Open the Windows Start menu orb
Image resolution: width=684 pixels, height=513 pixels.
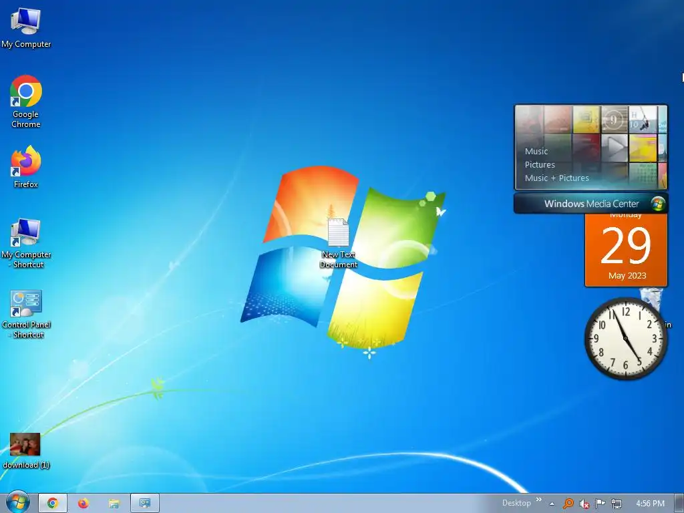click(x=17, y=503)
